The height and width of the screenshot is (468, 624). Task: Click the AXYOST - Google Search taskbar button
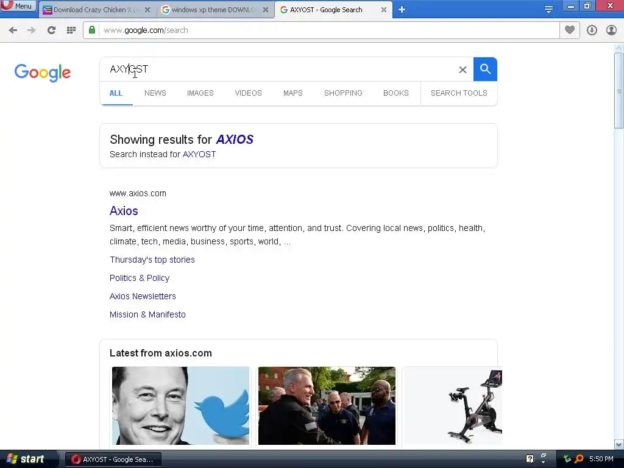click(113, 459)
